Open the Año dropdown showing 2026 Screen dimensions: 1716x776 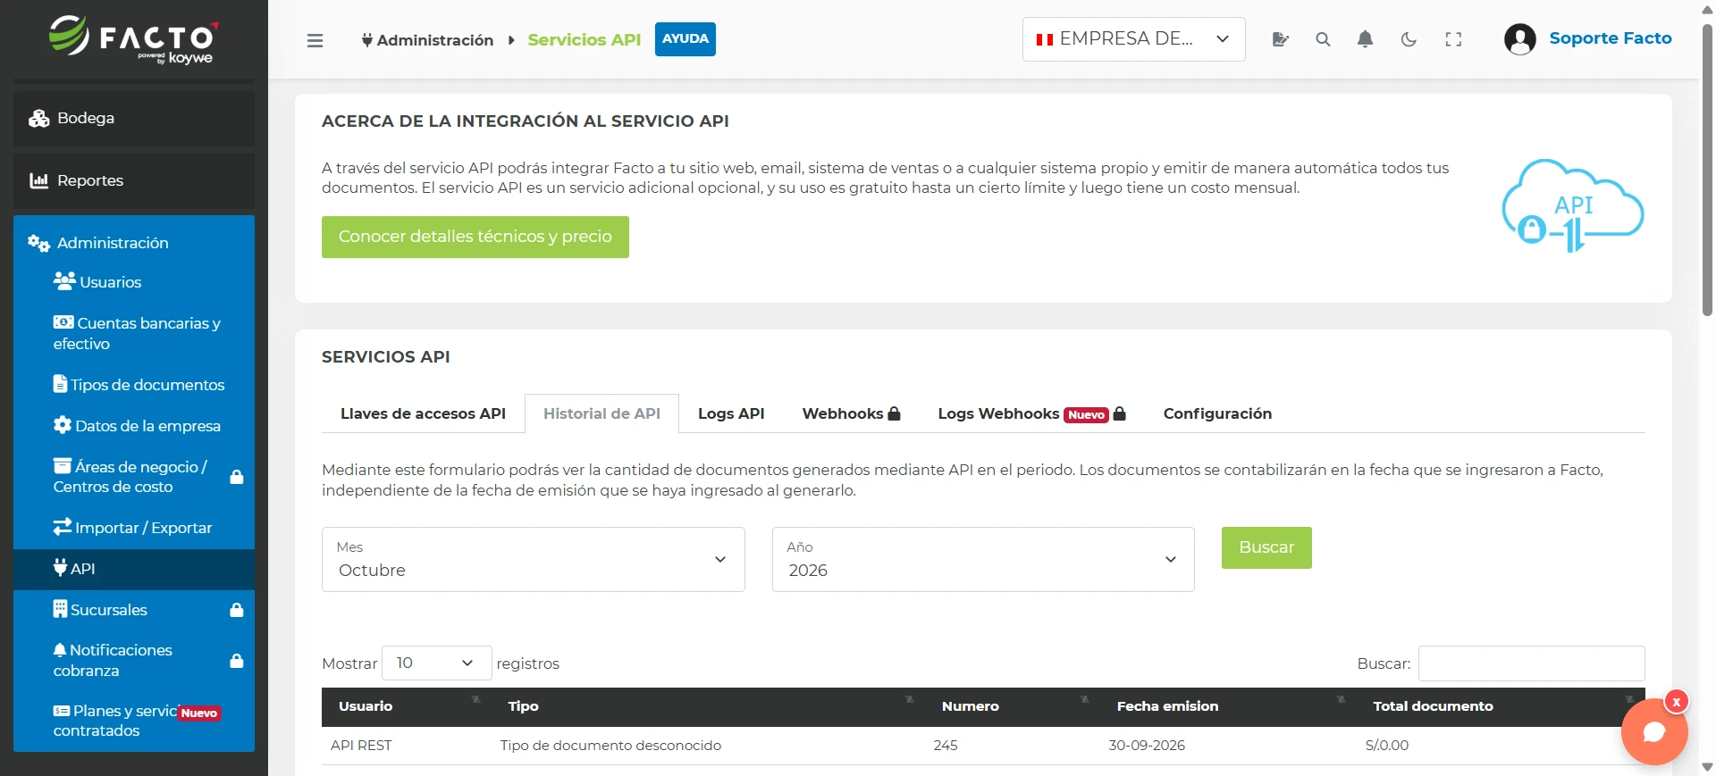click(x=983, y=559)
